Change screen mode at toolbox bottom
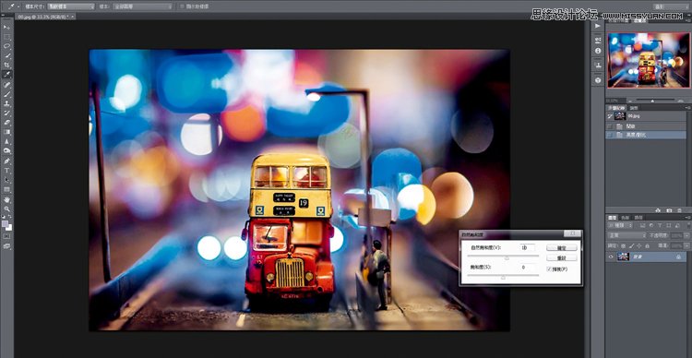The image size is (692, 358). pyautogui.click(x=7, y=245)
